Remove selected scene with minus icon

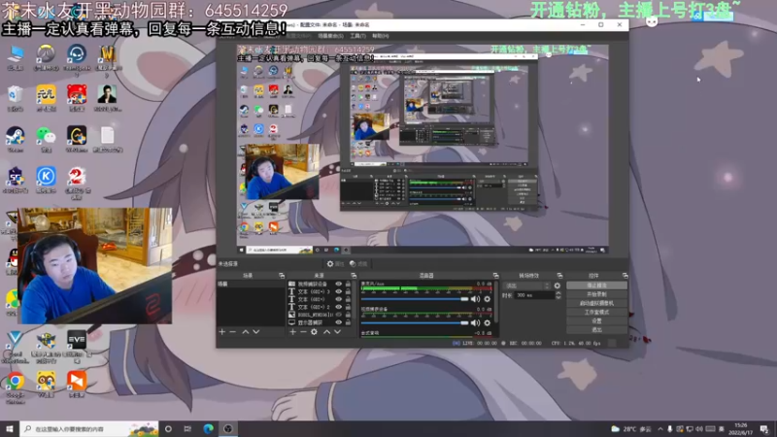pos(232,331)
